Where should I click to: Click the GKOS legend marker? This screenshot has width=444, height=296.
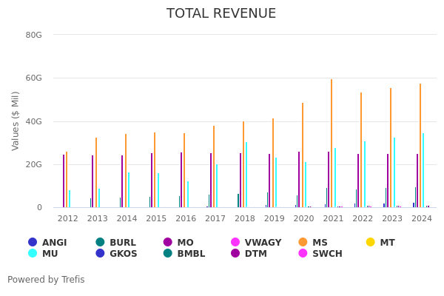[100, 254]
